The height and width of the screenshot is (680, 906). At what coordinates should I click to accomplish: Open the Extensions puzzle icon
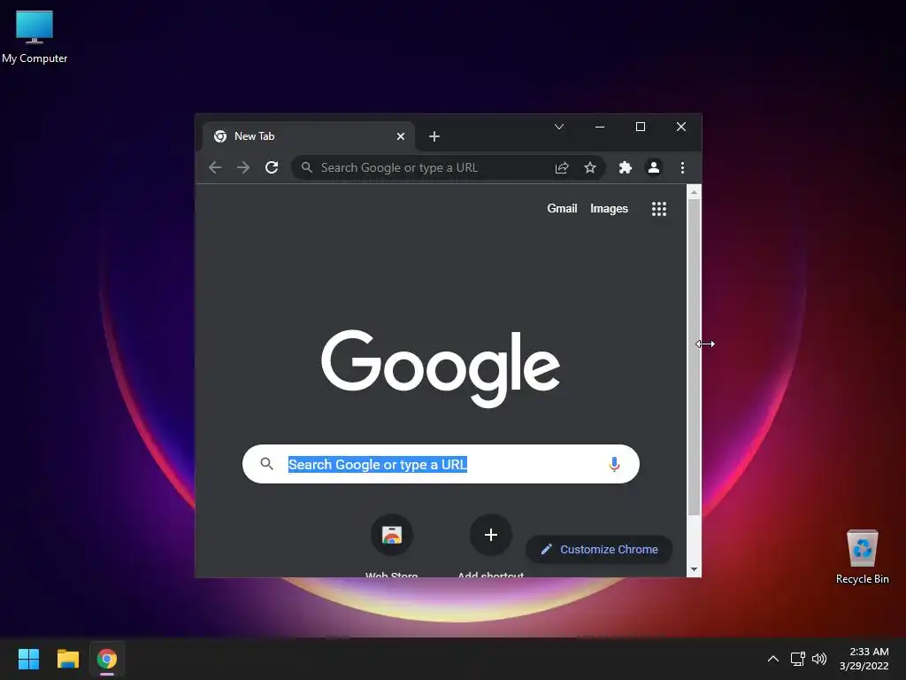click(x=626, y=167)
